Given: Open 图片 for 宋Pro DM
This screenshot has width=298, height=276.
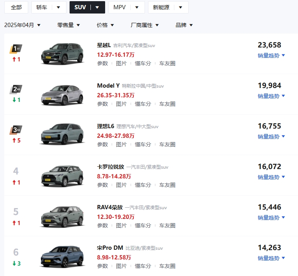Looking at the screenshot, I should pyautogui.click(x=121, y=266).
